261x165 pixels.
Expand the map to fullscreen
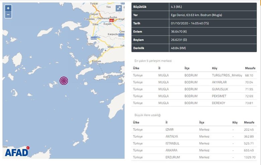[x=119, y=8]
